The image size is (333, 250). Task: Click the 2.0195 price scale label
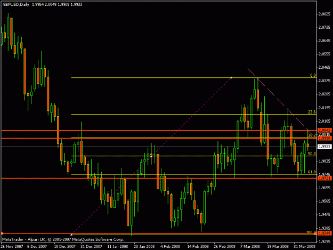pos(324,108)
